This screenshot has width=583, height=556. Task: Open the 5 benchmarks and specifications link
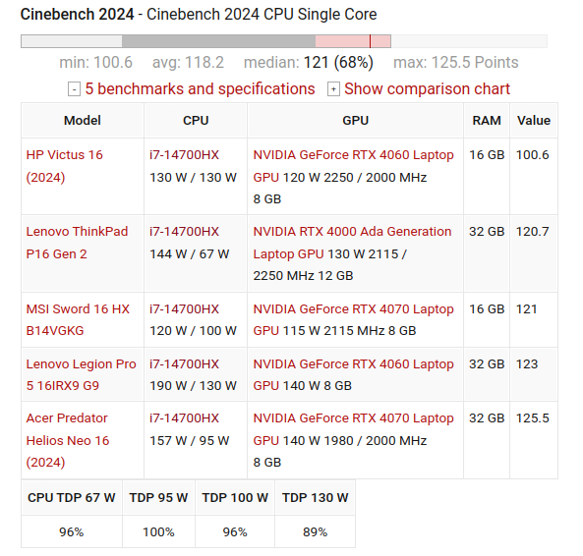point(200,89)
